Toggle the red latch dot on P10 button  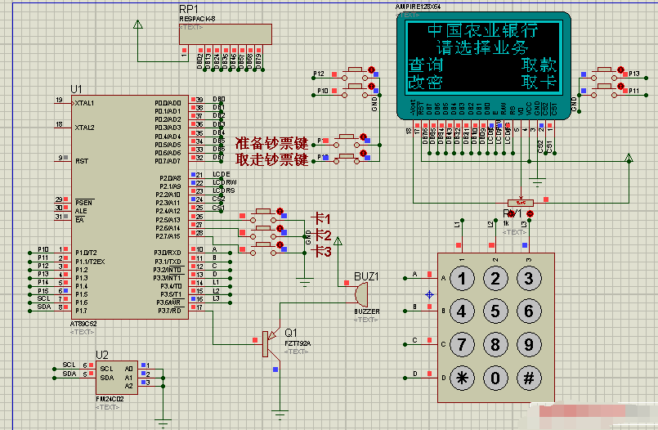[371, 86]
